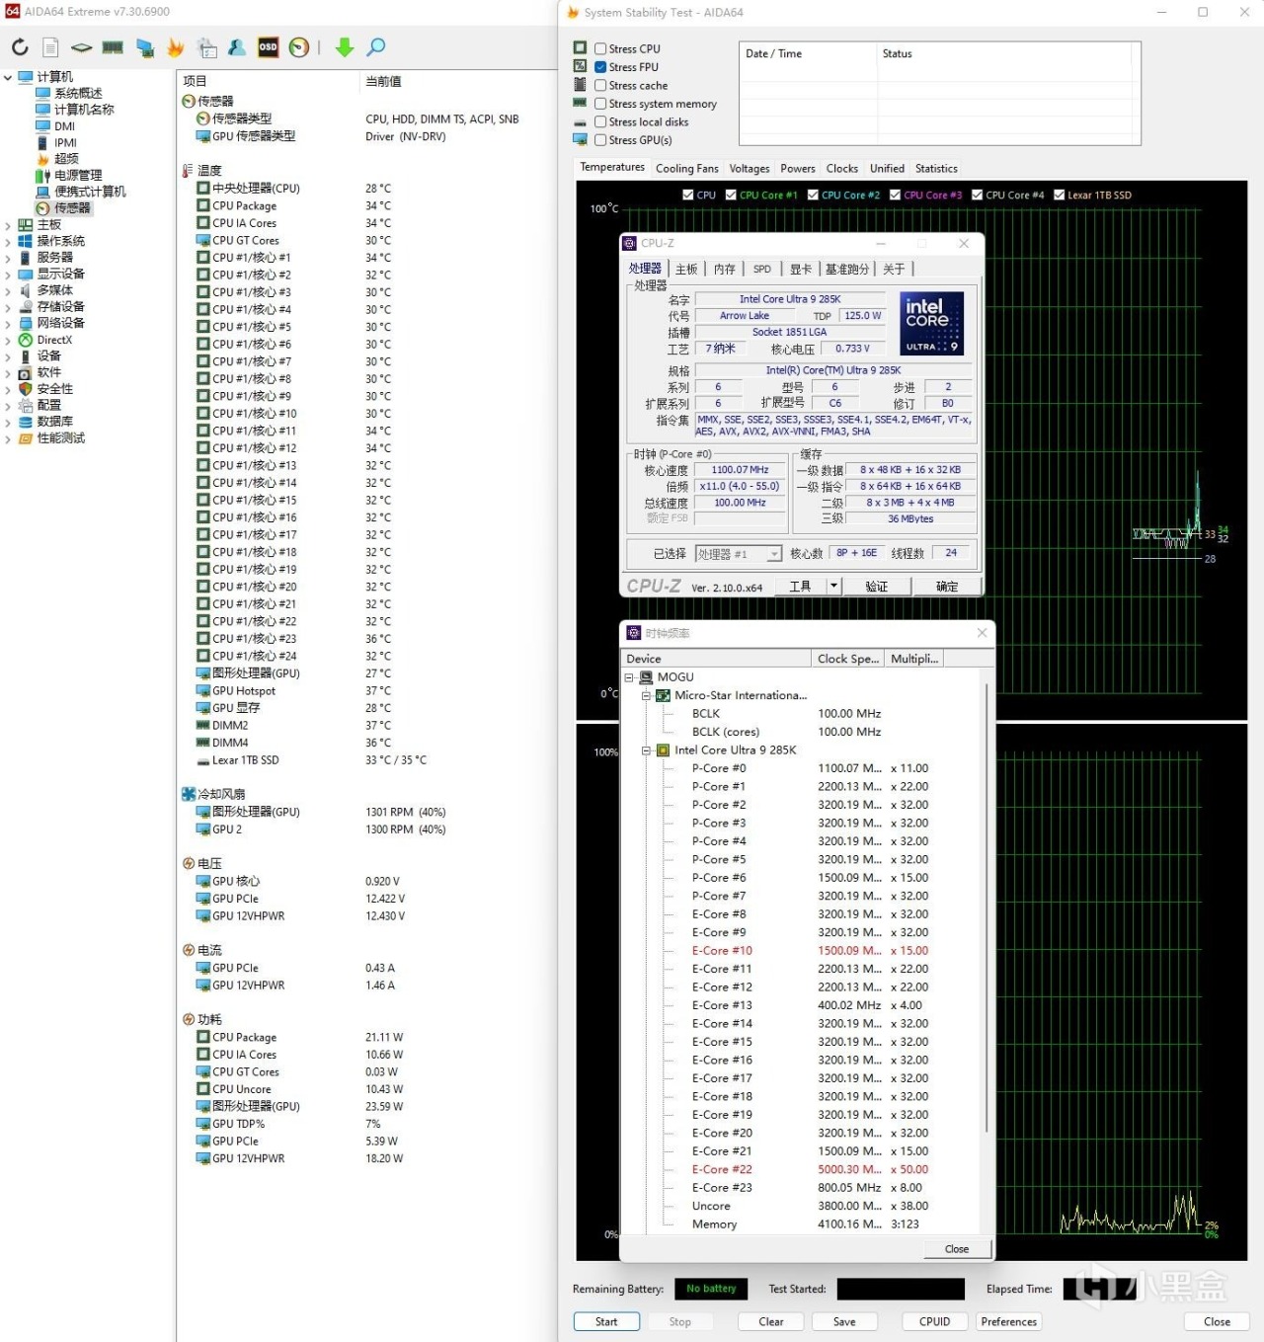Expand the 主板 tree node
1264x1342 pixels.
tap(8, 225)
